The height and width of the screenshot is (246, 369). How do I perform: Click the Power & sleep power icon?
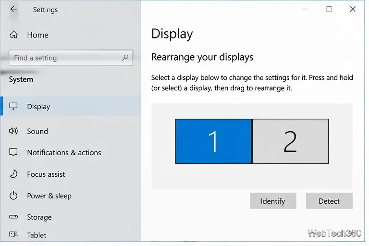tap(13, 196)
